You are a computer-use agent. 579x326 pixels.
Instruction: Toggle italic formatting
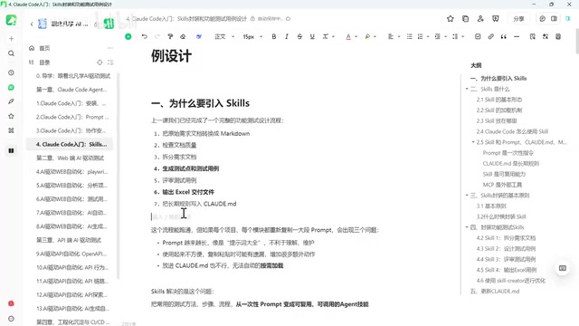pos(287,36)
